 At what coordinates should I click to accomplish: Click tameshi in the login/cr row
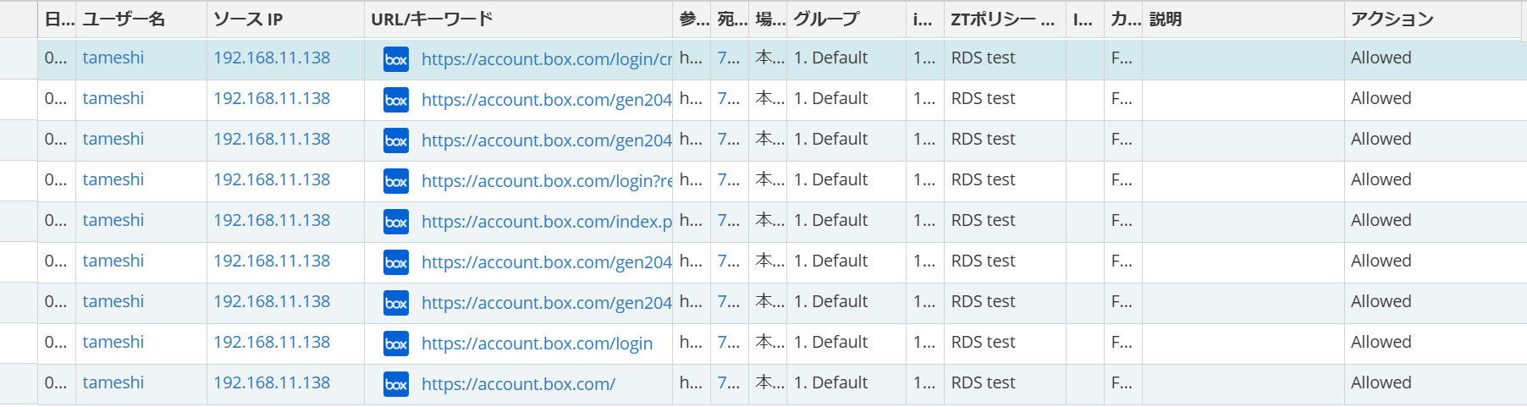point(113,58)
